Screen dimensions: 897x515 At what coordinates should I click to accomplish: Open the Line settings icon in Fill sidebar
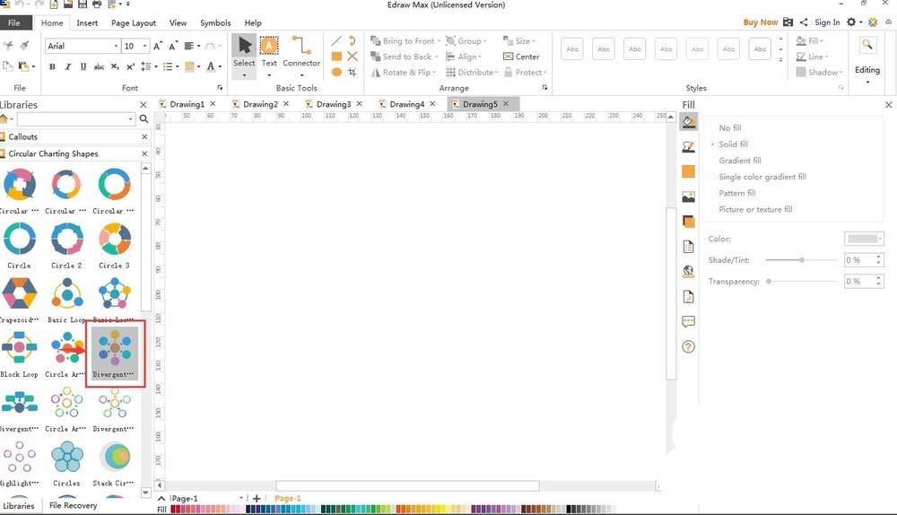689,146
